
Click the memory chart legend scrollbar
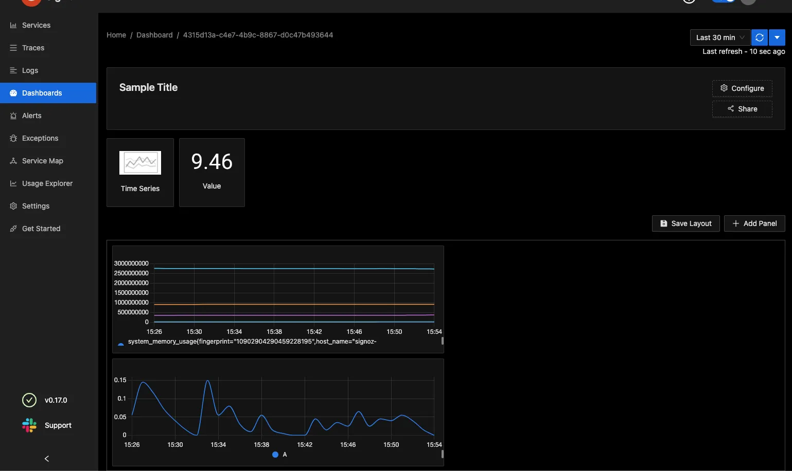click(443, 341)
